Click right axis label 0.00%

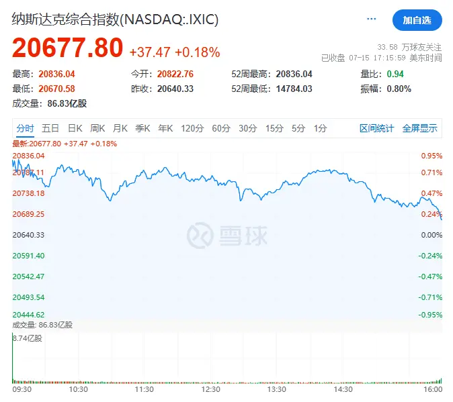pos(431,235)
